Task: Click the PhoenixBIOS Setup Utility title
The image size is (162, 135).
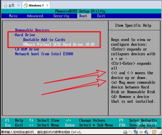Action: (x=80, y=11)
